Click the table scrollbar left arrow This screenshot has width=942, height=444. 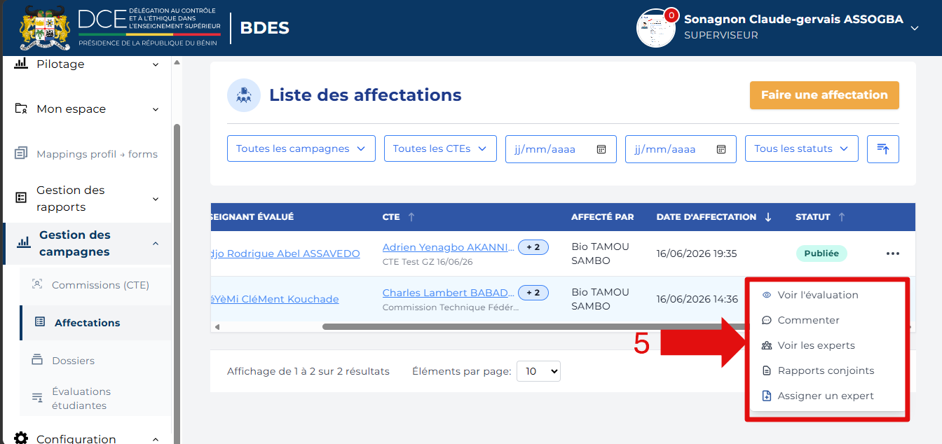(217, 326)
